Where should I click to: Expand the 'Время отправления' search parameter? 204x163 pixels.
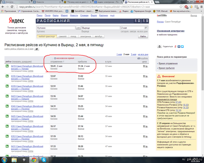point(168,64)
